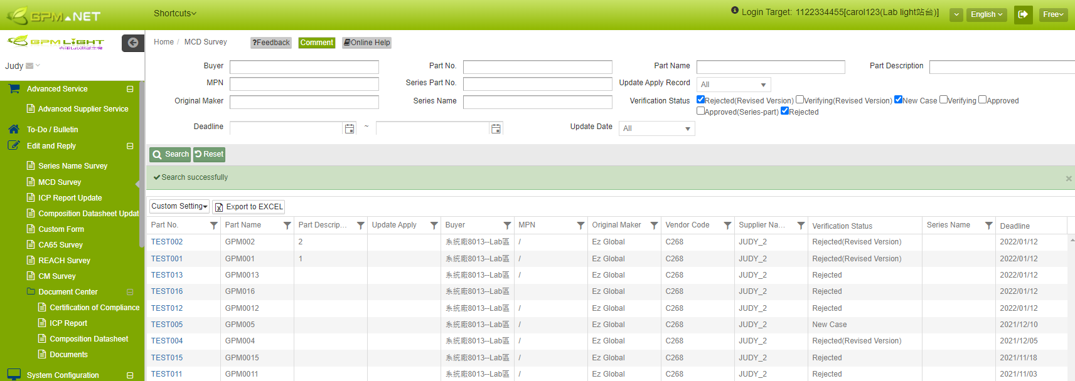
Task: Click the Comment button
Action: pos(317,43)
